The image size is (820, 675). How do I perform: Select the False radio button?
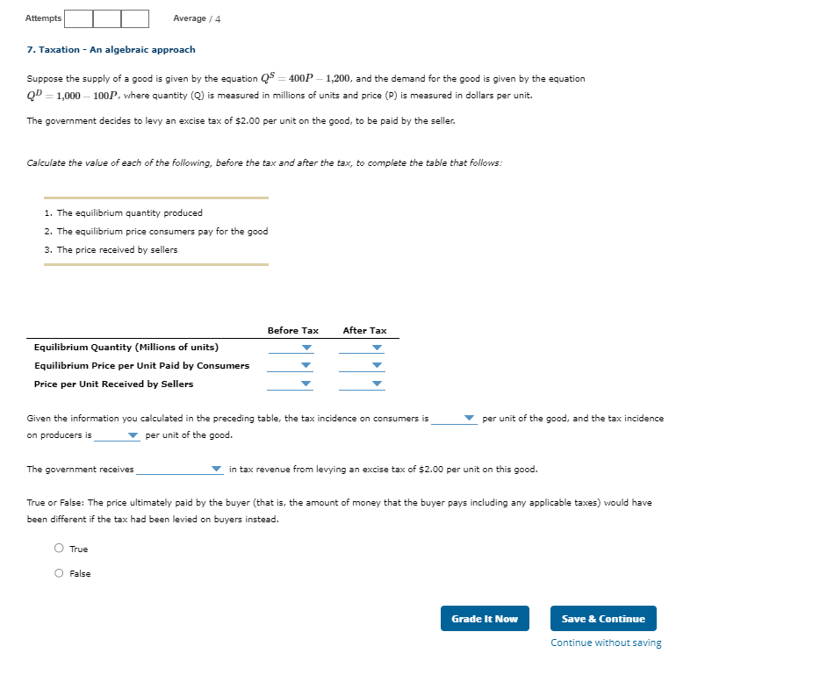tap(58, 573)
